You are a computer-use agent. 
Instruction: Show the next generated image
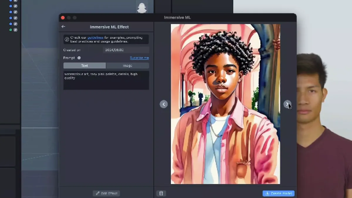pyautogui.click(x=287, y=104)
